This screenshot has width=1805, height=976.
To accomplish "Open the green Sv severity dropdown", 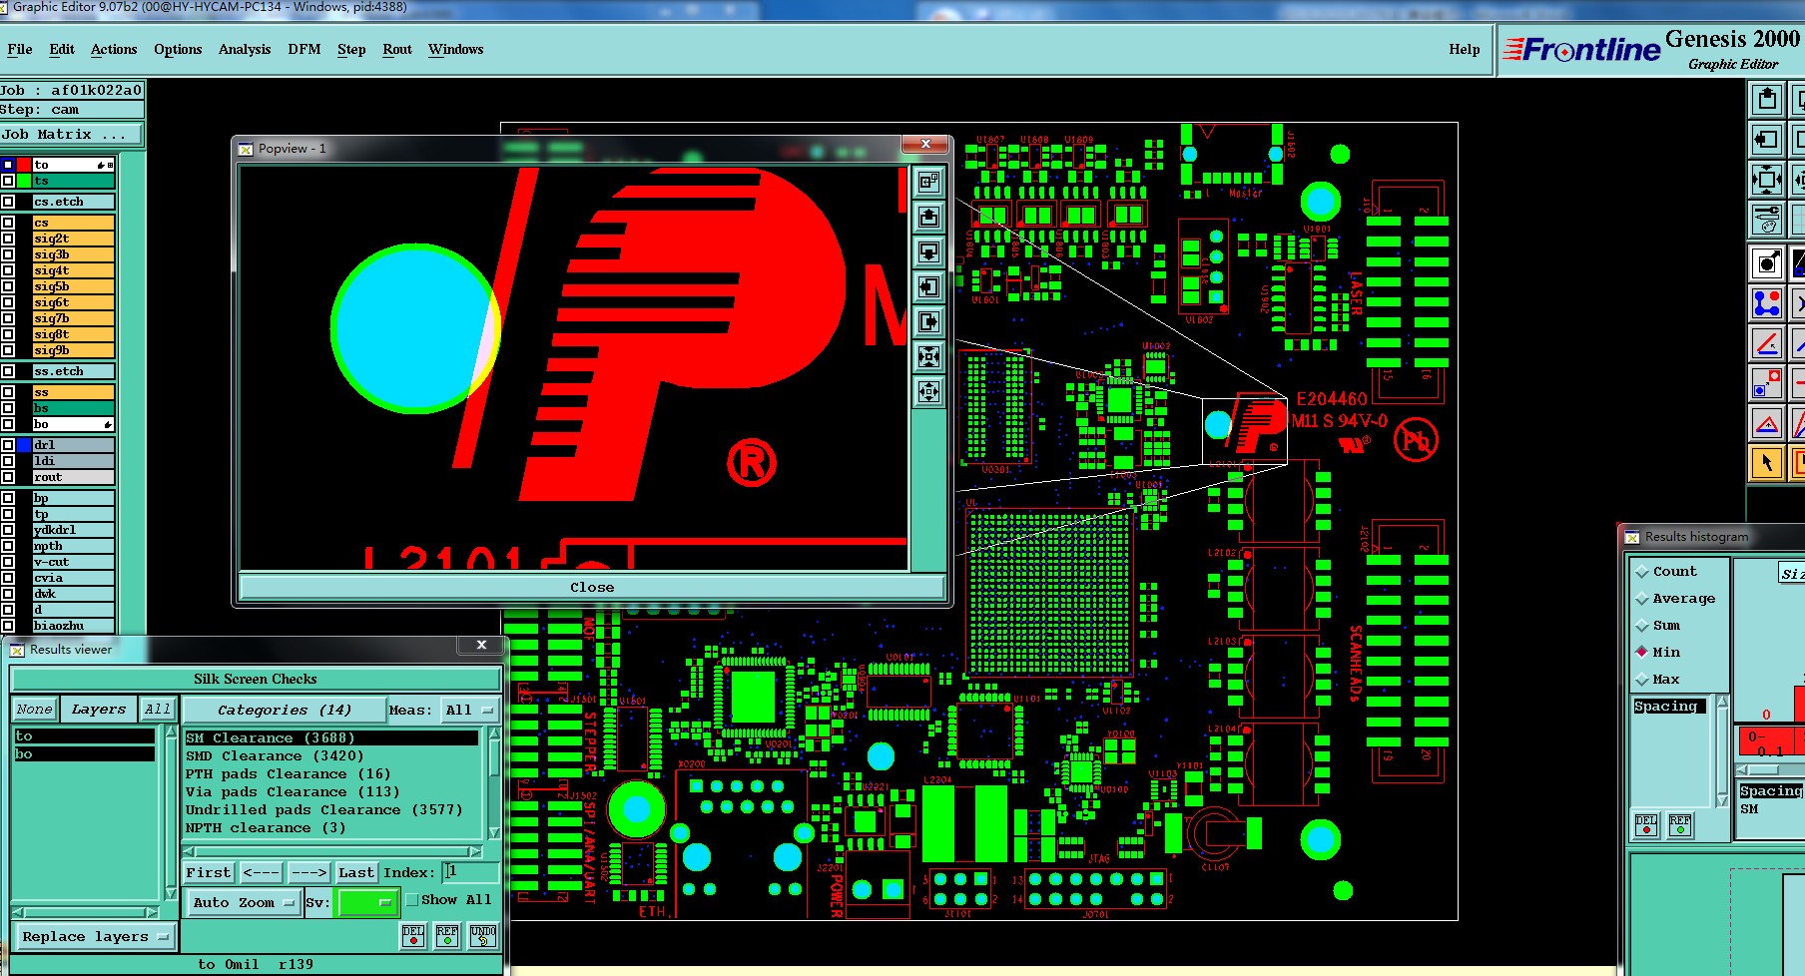I will (368, 902).
